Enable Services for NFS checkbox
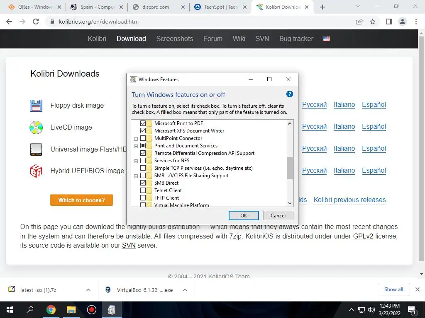 [143, 161]
